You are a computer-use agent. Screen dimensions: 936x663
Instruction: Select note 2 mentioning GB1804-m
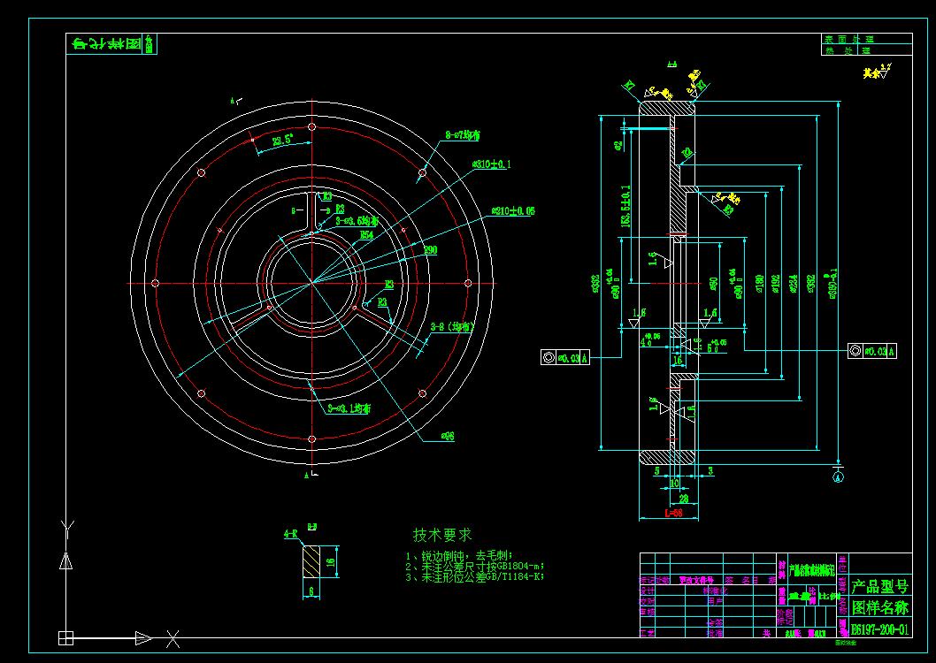[474, 566]
